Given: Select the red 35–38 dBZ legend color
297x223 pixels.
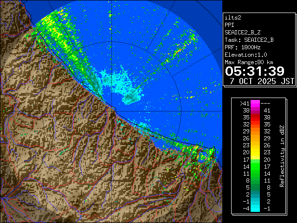Looking at the screenshot, I should coord(255,118).
